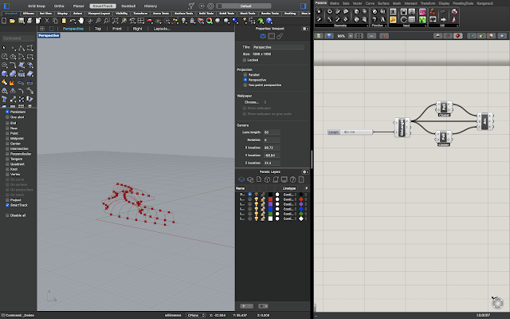This screenshot has height=319, width=510.
Task: Open the Layouts... viewport menu
Action: click(x=162, y=29)
